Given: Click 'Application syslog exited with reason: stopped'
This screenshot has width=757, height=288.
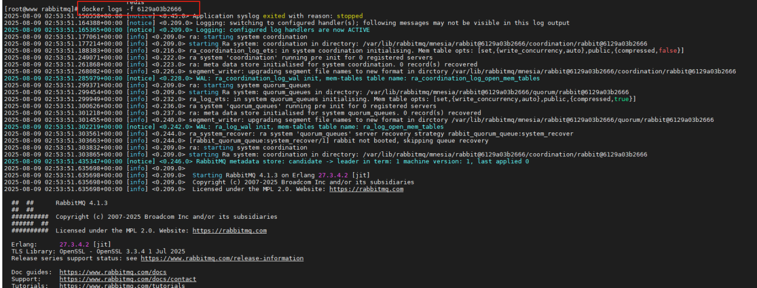Looking at the screenshot, I should coord(279,16).
